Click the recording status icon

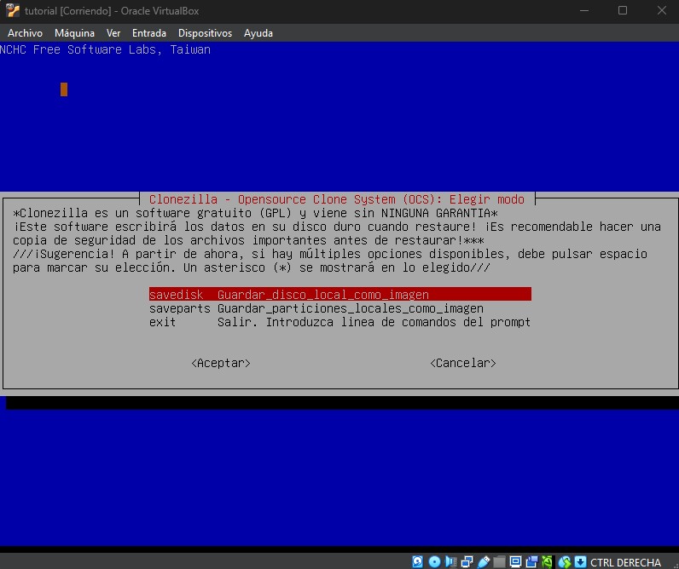pyautogui.click(x=531, y=561)
